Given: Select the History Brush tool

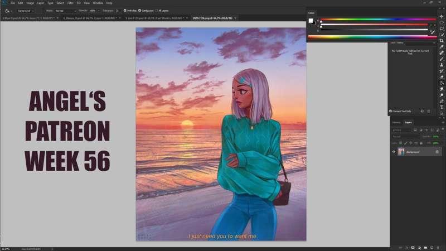Looking at the screenshot, I should 442,71.
